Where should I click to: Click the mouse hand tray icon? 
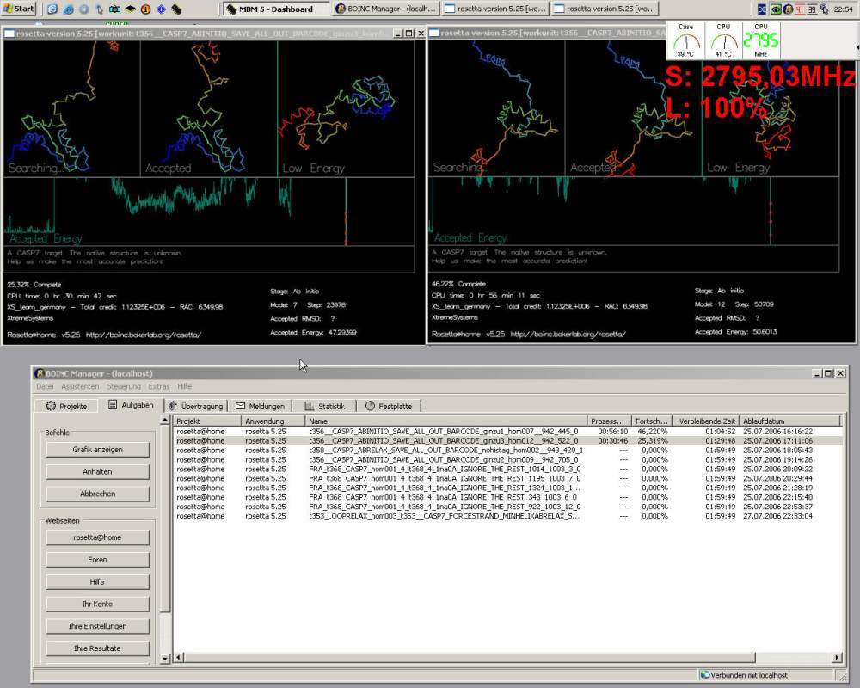pyautogui.click(x=824, y=9)
